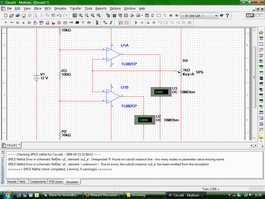The width and height of the screenshot is (265, 199).
Task: Toggle the simulation pause switch button
Action: coord(259,15)
